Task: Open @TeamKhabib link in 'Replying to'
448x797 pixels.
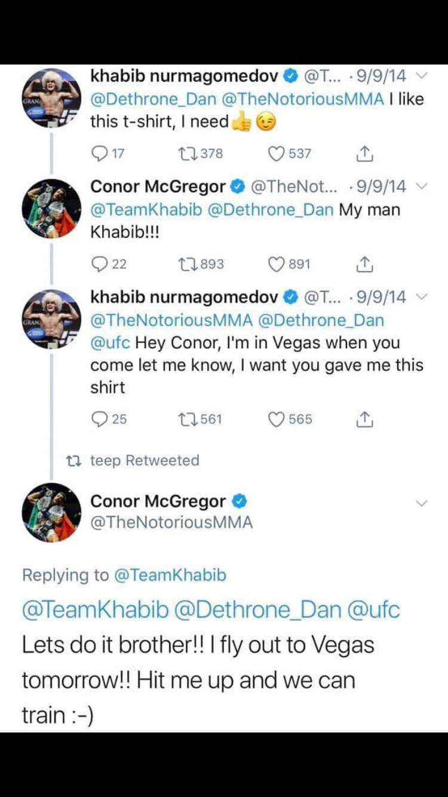Action: click(x=170, y=575)
